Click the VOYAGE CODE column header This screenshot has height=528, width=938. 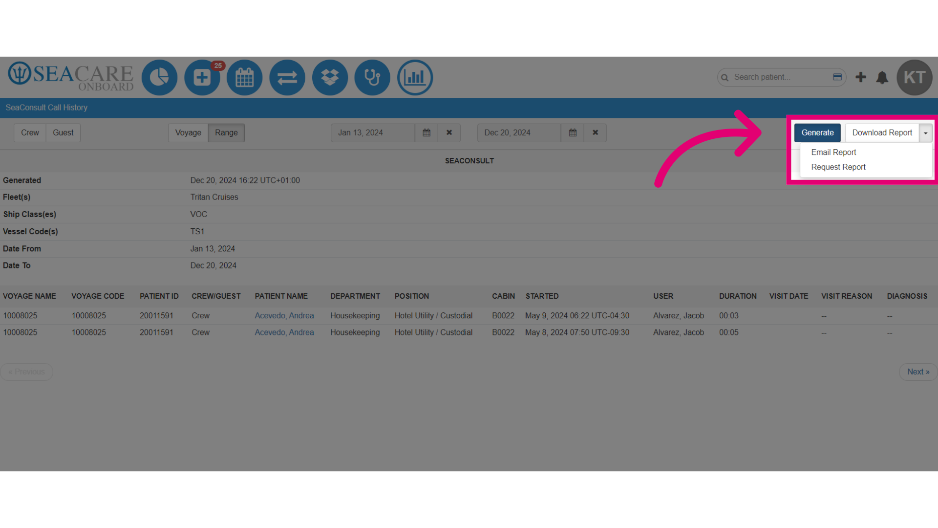coord(98,296)
